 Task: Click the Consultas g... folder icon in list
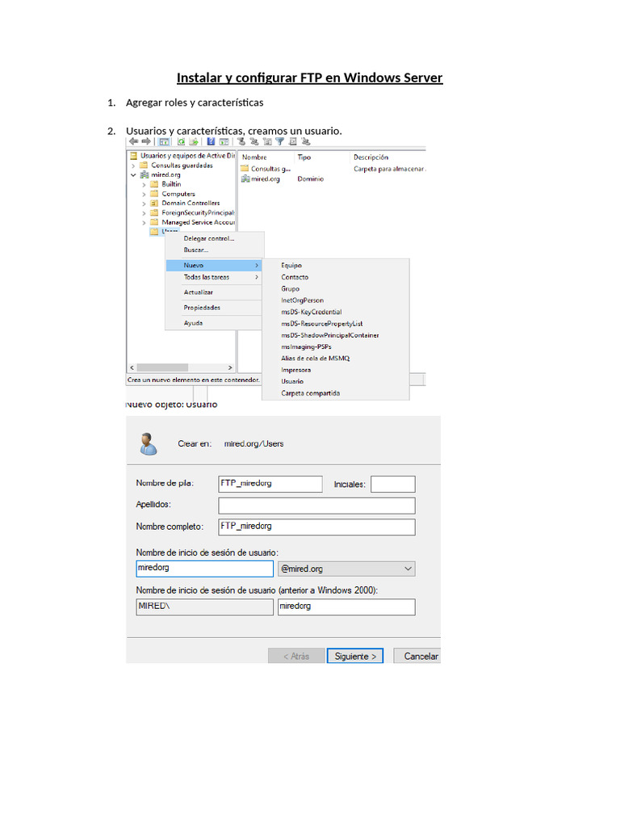(x=245, y=168)
